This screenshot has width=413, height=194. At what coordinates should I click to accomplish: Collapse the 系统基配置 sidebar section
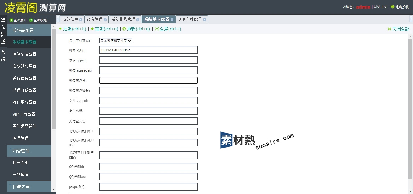[29, 30]
